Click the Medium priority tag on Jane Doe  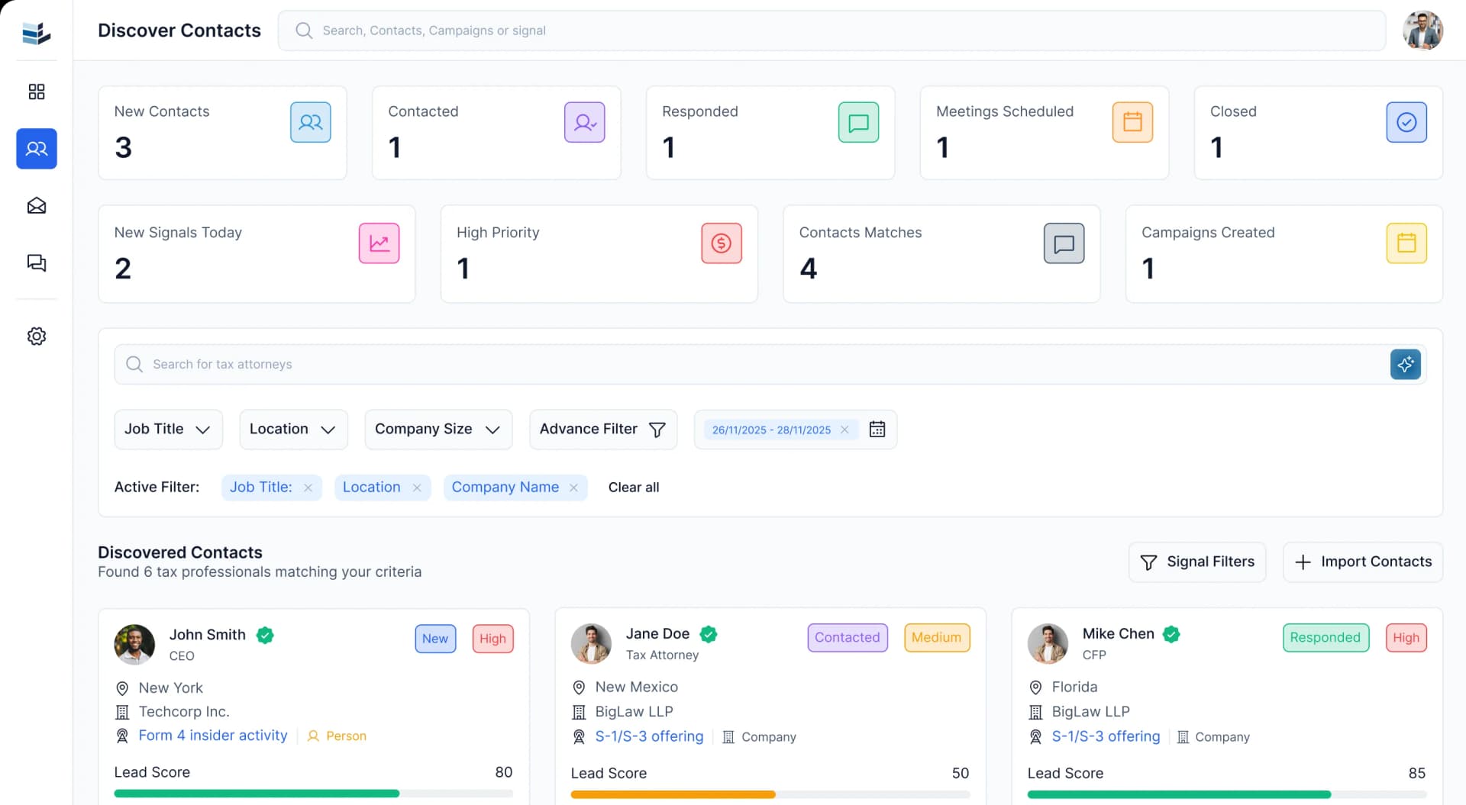click(937, 638)
